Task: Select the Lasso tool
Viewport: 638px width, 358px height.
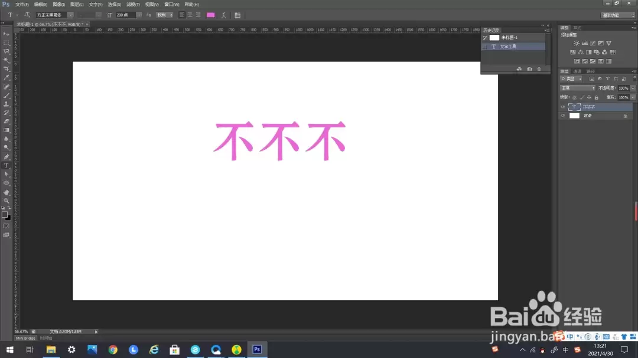Action: [6, 51]
